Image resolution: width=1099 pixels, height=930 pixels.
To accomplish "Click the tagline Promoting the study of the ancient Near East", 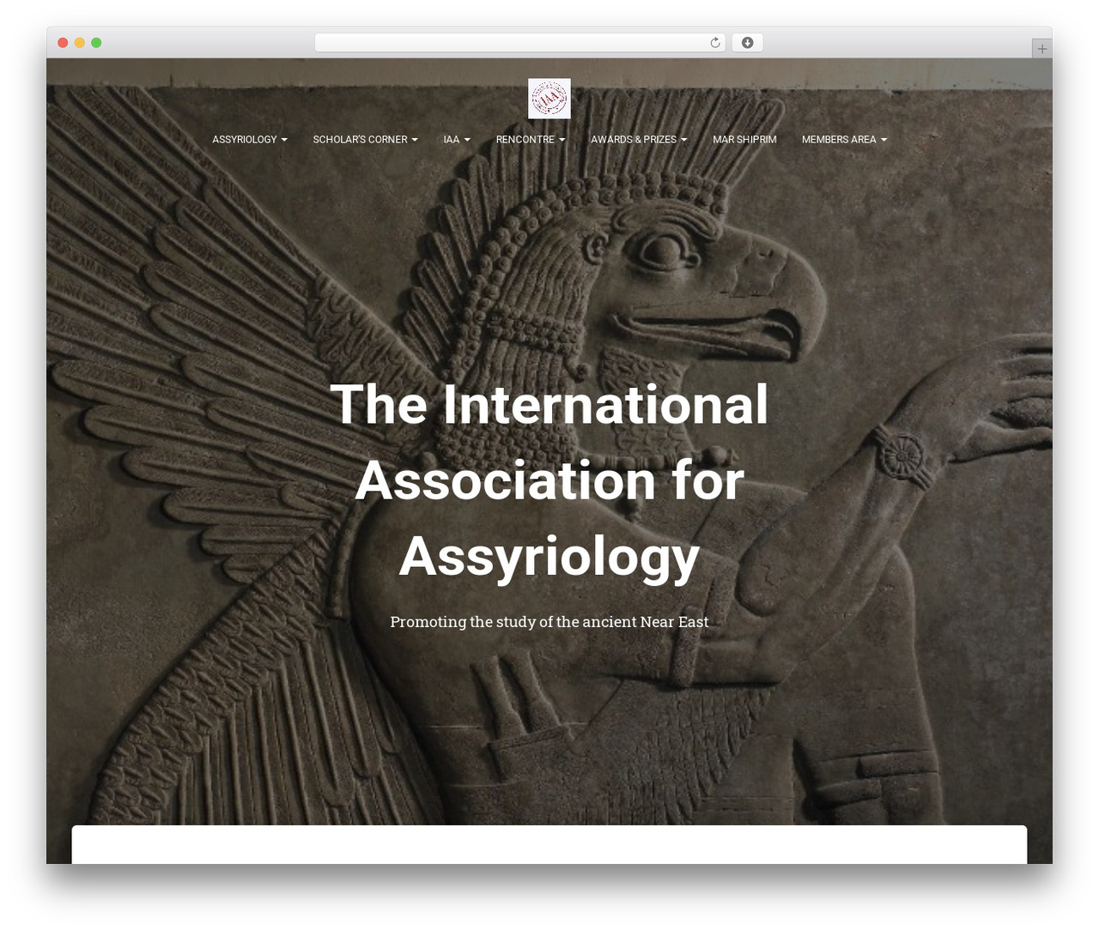I will coord(549,621).
